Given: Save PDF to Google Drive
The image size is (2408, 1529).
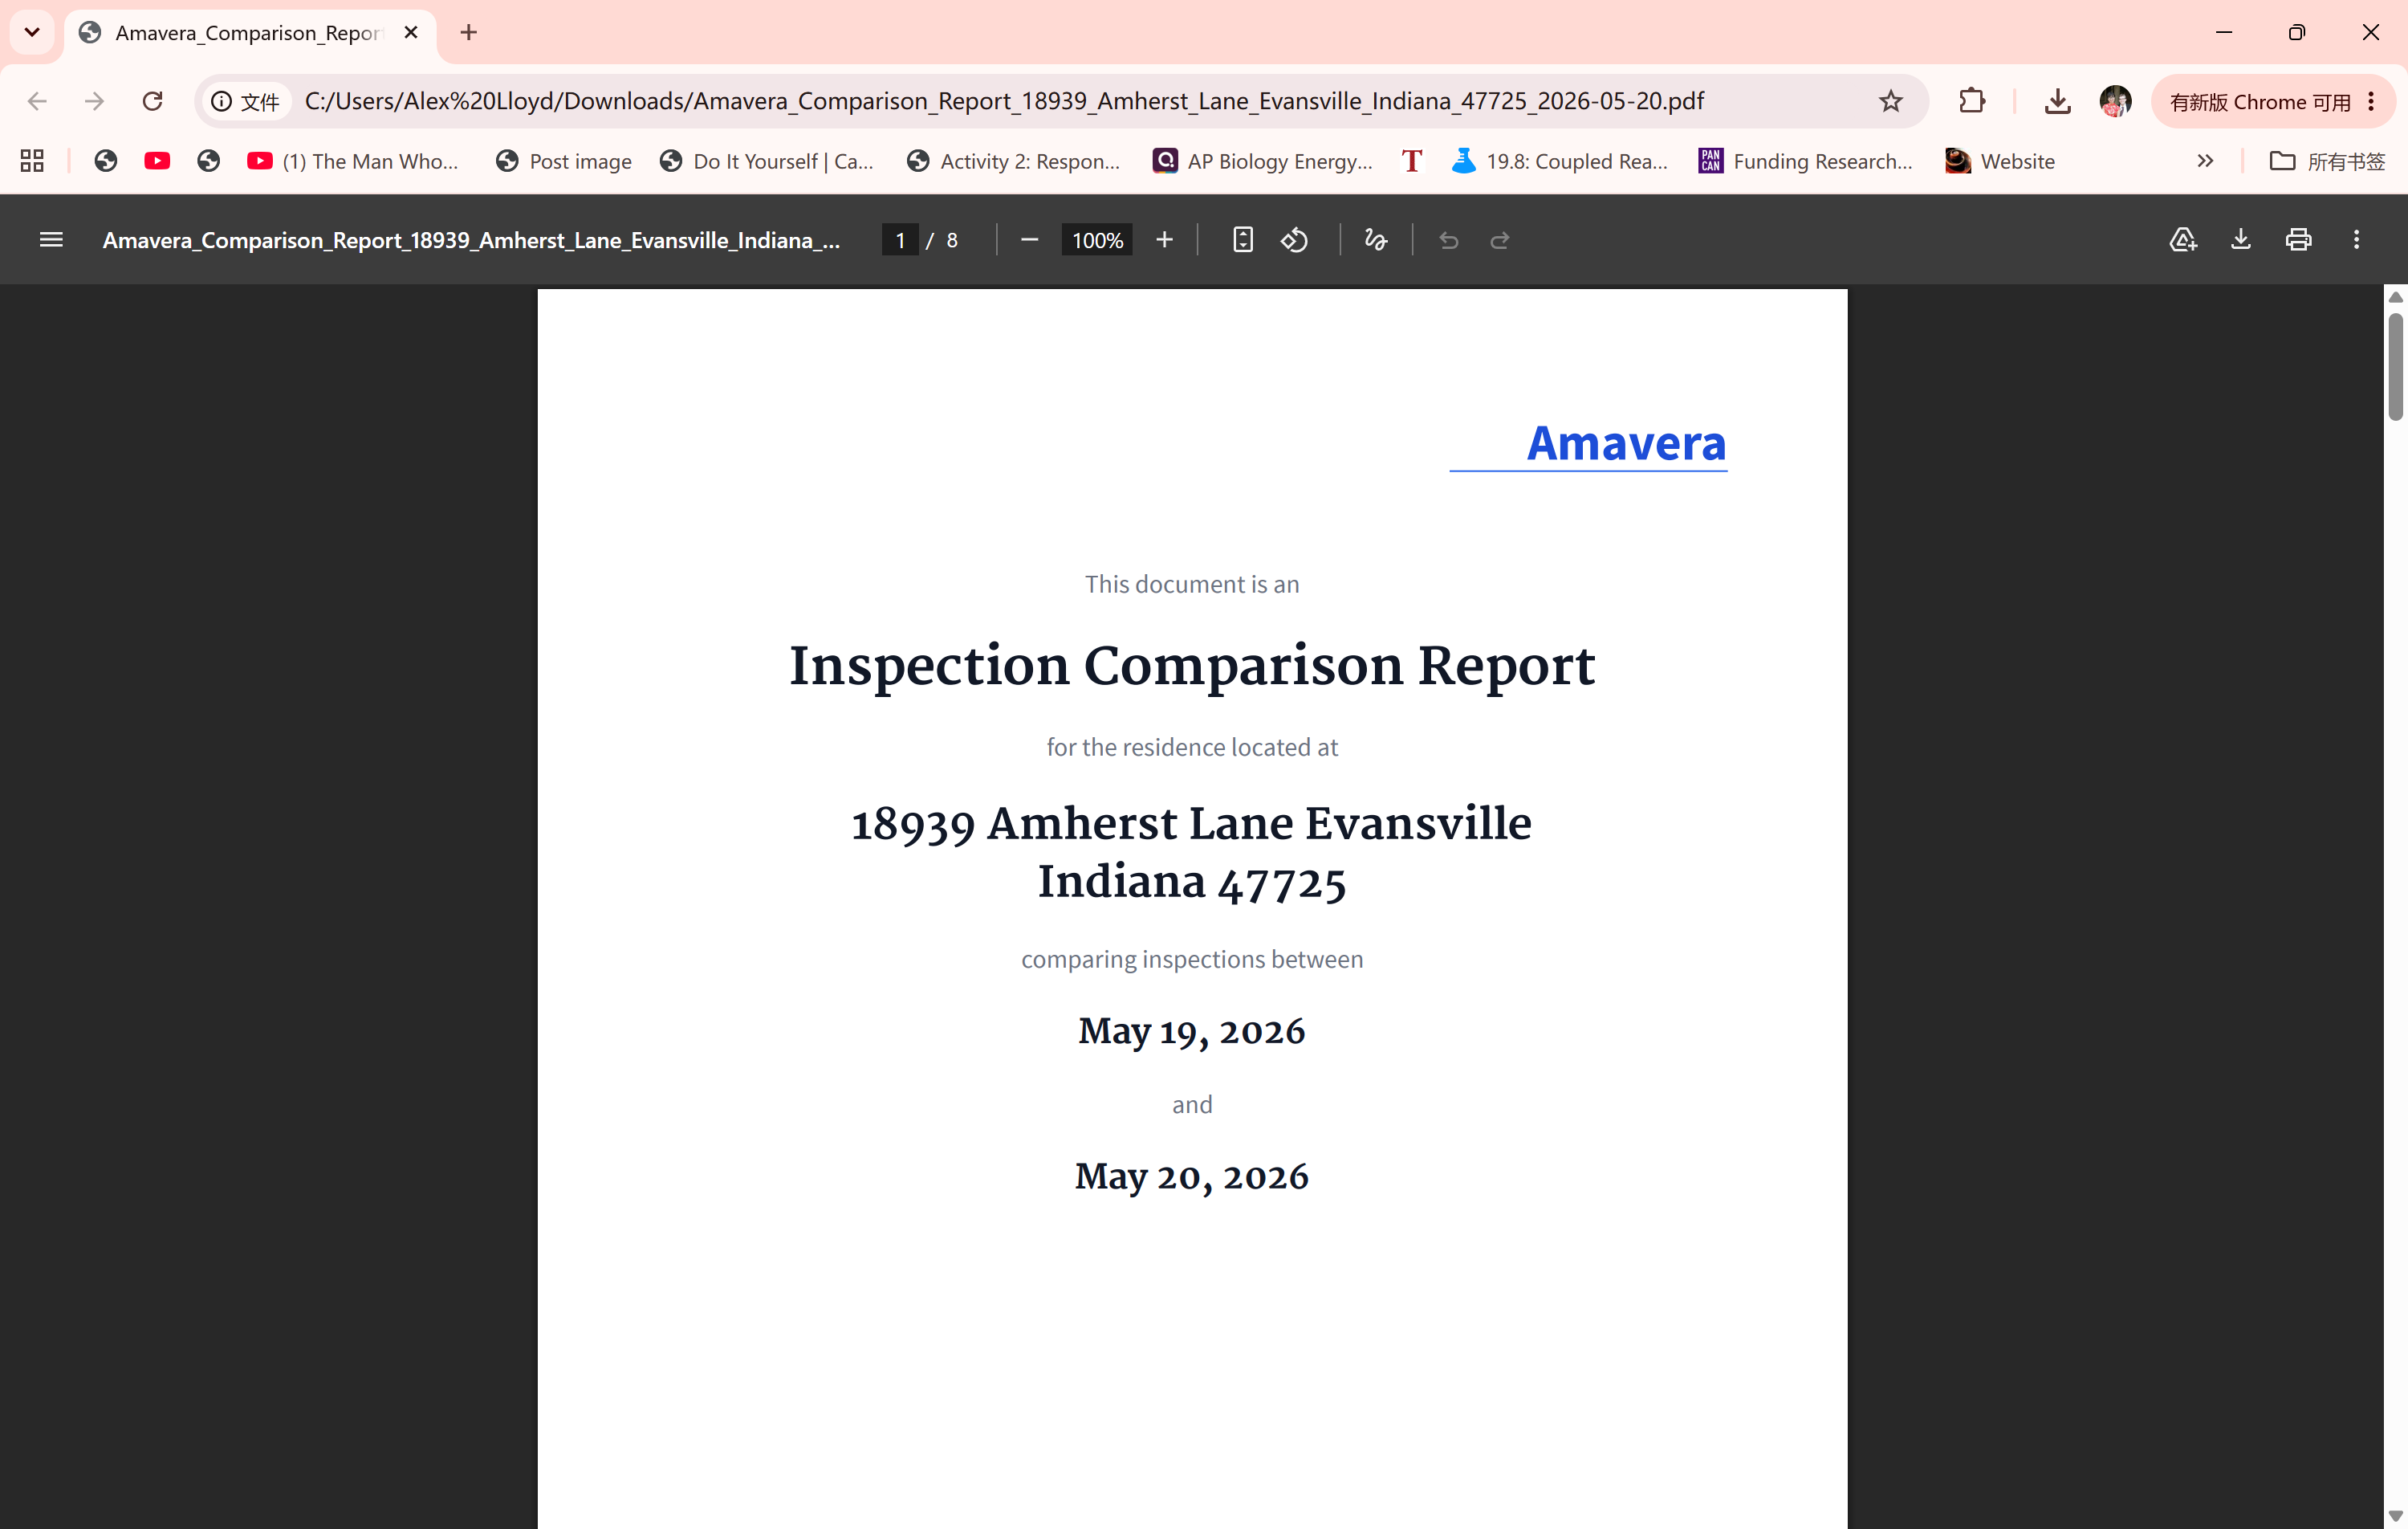Looking at the screenshot, I should pyautogui.click(x=2183, y=240).
